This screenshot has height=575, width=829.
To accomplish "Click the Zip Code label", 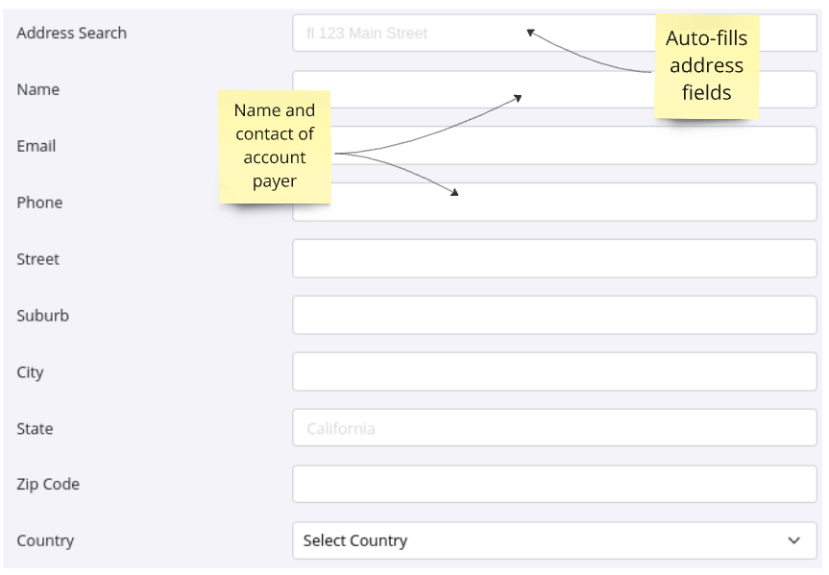I will pos(48,485).
